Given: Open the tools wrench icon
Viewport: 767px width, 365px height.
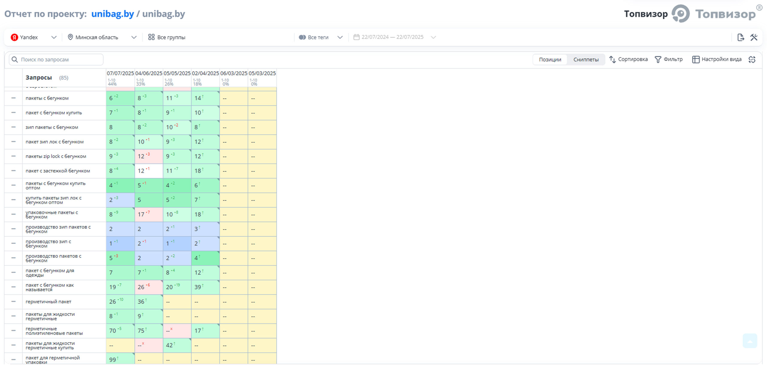Looking at the screenshot, I should 754,37.
